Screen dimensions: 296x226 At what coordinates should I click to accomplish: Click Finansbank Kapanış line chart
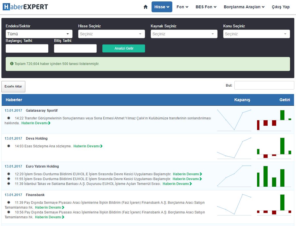[234, 205]
